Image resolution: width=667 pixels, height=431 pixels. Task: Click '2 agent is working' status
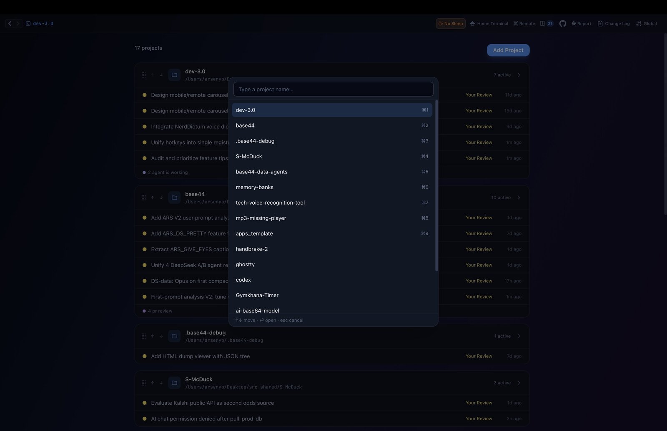[x=165, y=172]
